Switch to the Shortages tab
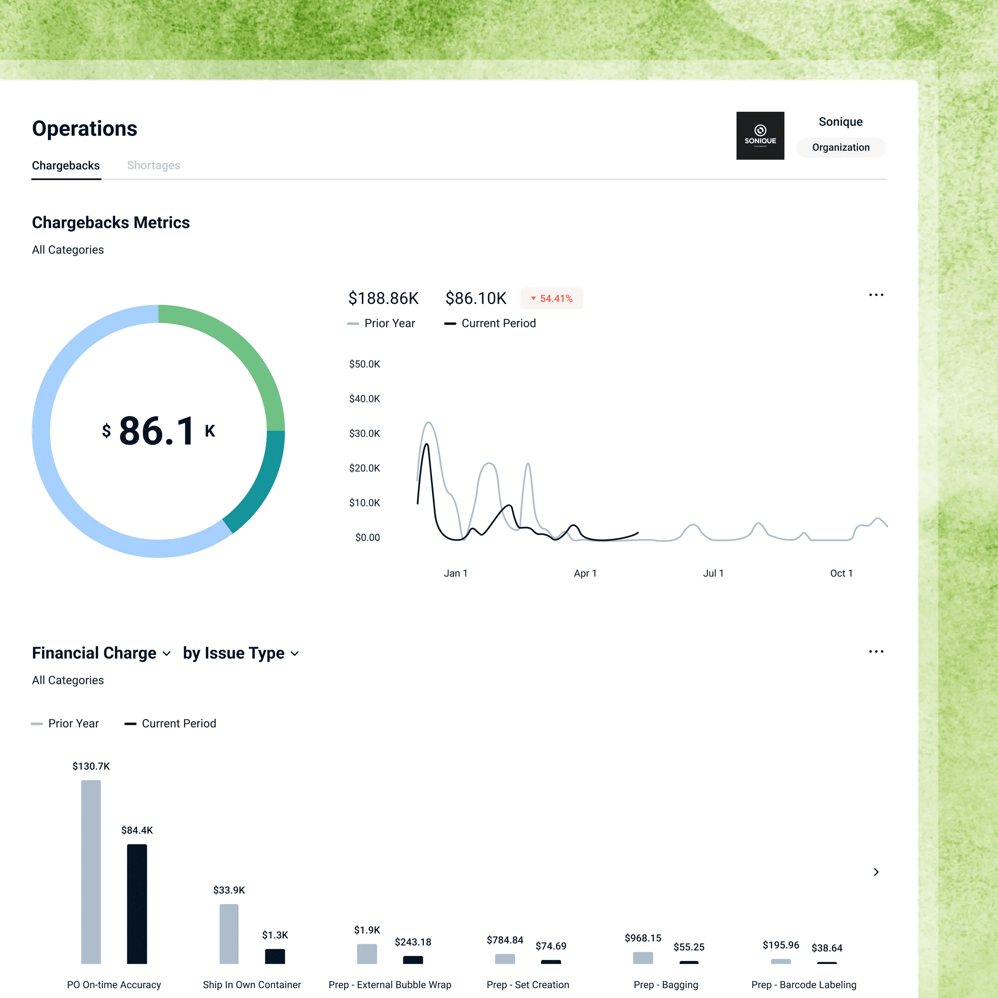 click(153, 165)
